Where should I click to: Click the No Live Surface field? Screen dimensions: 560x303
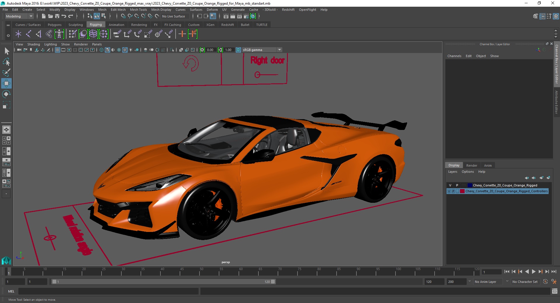click(x=175, y=16)
